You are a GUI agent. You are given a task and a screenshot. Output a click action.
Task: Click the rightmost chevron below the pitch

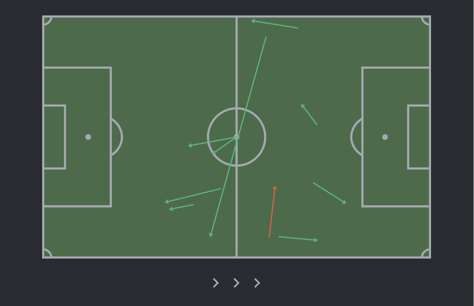257,283
